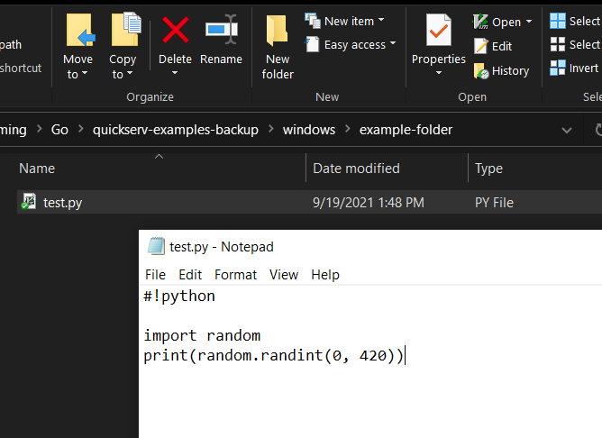Open Notepad's View menu
Image resolution: width=602 pixels, height=438 pixels.
pyautogui.click(x=283, y=274)
